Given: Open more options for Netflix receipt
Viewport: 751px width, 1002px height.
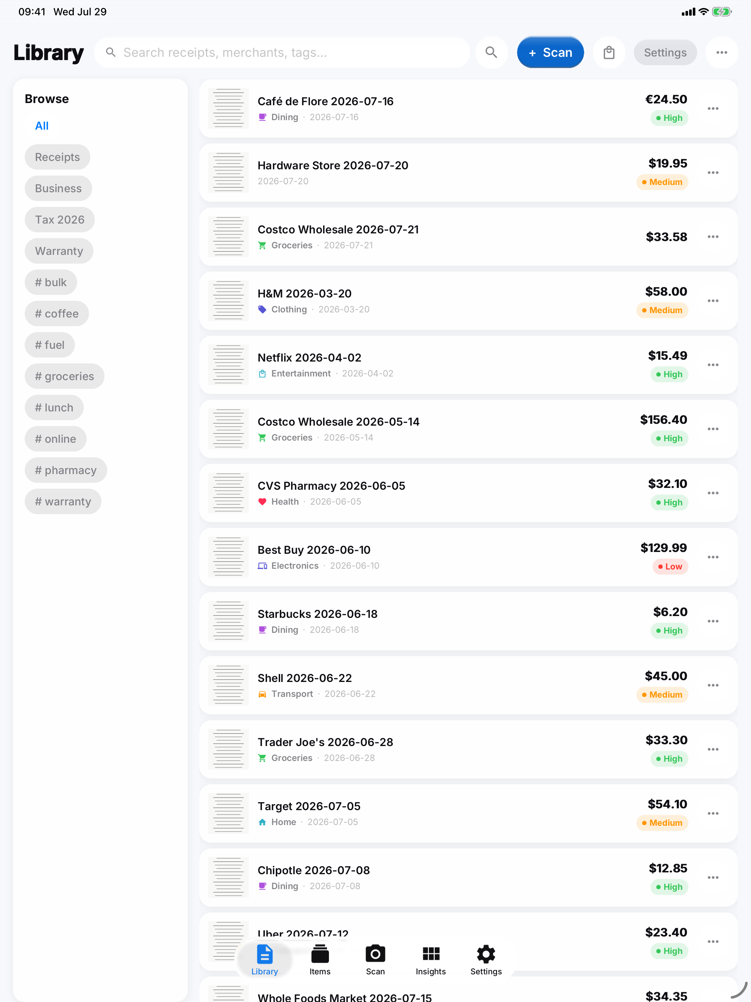Looking at the screenshot, I should tap(713, 365).
